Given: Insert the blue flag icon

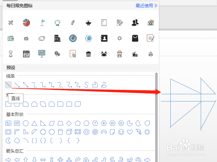Looking at the screenshot, I should (x=42, y=22).
